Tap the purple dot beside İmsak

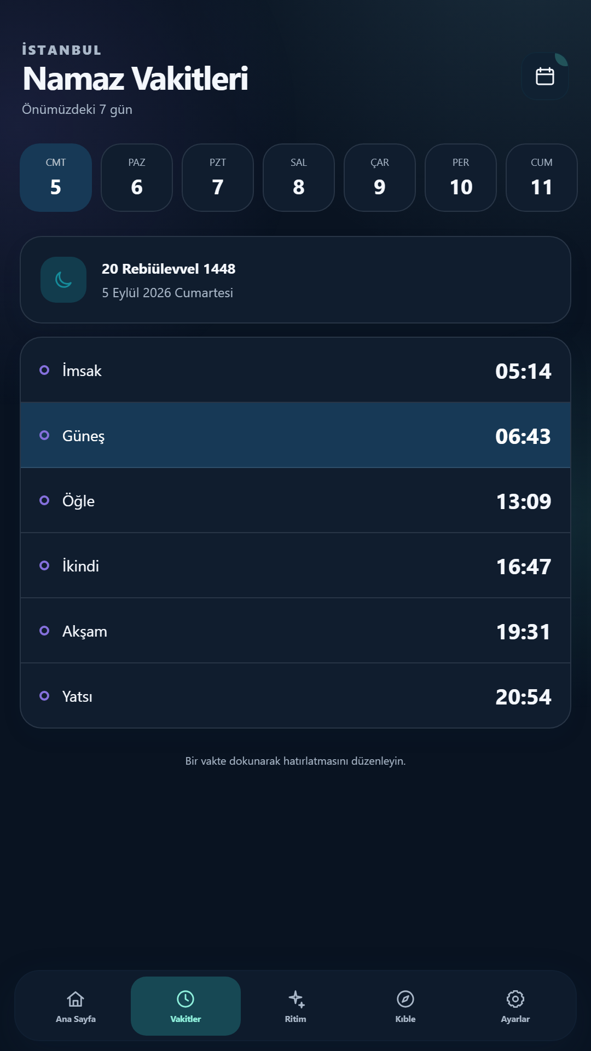pos(44,370)
